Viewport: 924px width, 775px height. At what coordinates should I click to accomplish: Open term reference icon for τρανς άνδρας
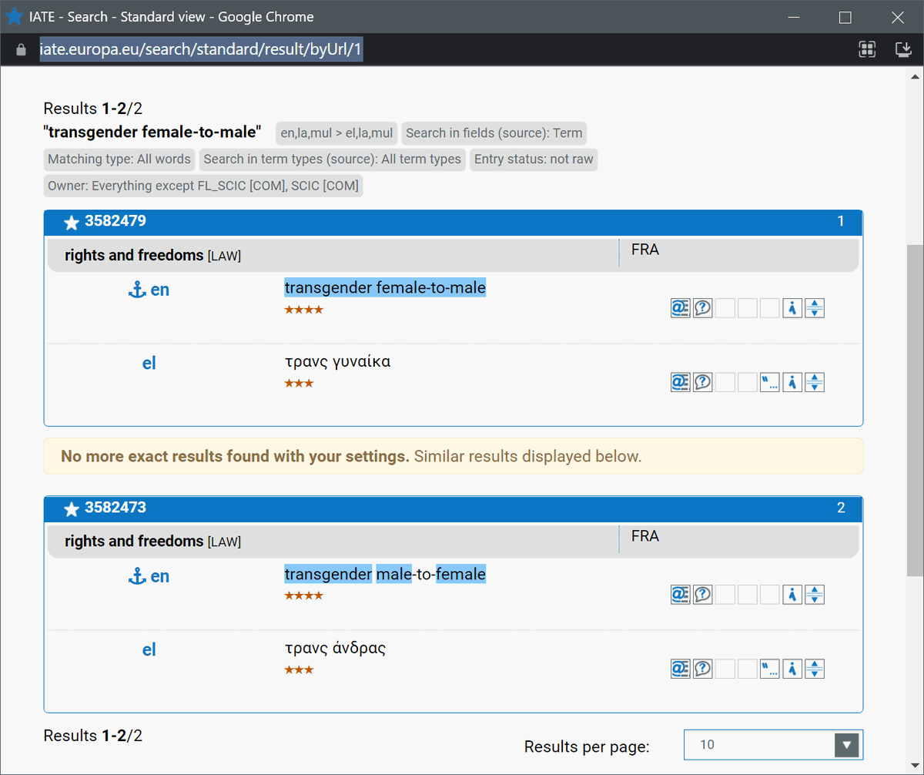(x=680, y=668)
